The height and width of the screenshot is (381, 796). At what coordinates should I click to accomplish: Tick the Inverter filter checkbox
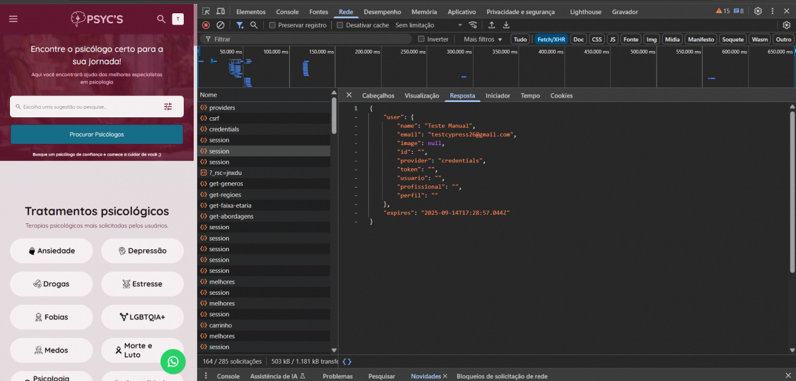point(421,39)
